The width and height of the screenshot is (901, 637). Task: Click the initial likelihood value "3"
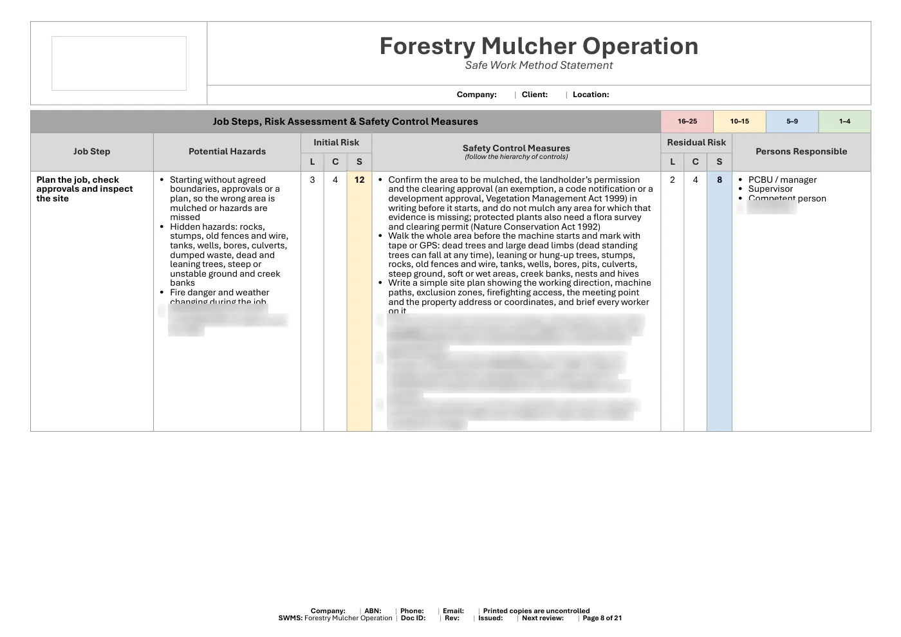click(x=313, y=180)
